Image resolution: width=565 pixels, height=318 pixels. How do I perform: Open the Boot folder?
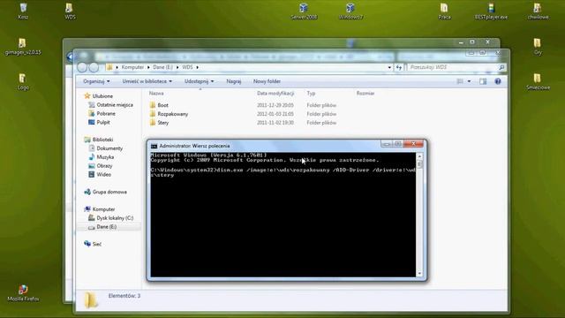pos(162,105)
